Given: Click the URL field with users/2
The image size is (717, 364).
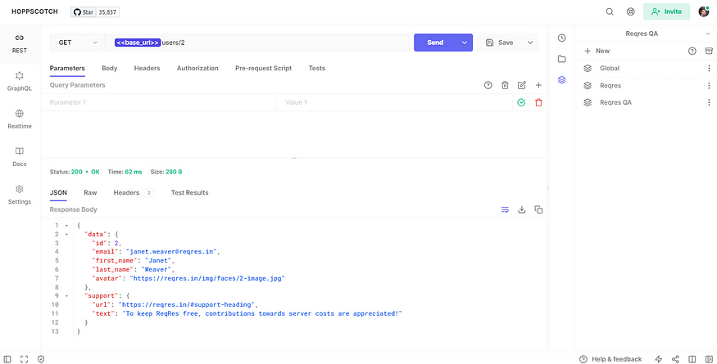Looking at the screenshot, I should coord(257,43).
